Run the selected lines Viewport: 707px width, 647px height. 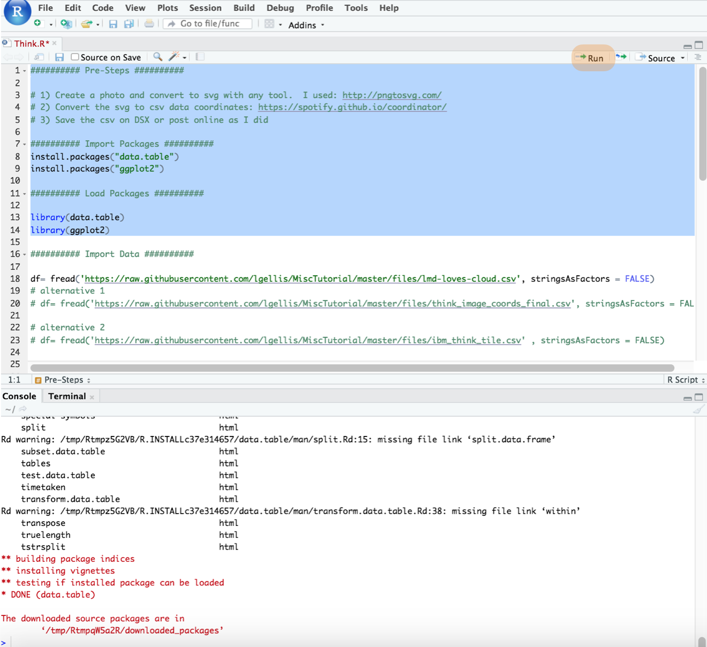click(x=590, y=58)
